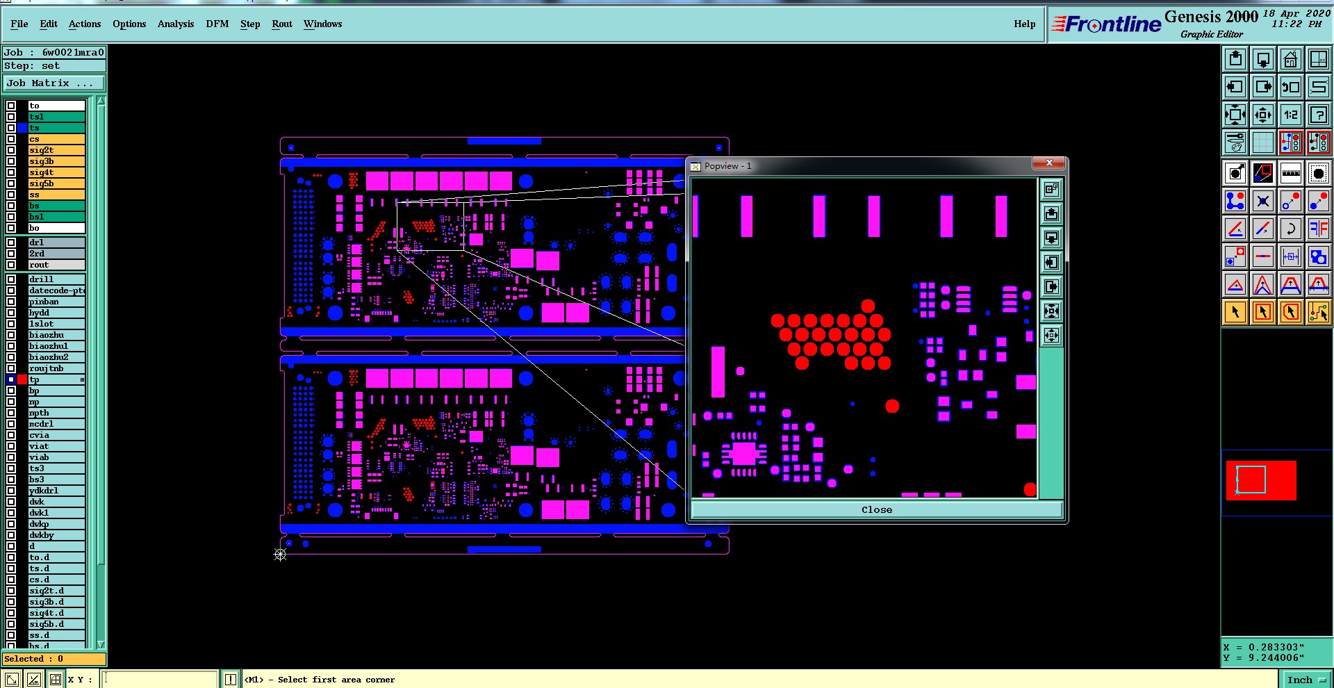The image size is (1334, 688).
Task: Toggle the checkbox for layer 'sig2t'
Action: point(11,150)
